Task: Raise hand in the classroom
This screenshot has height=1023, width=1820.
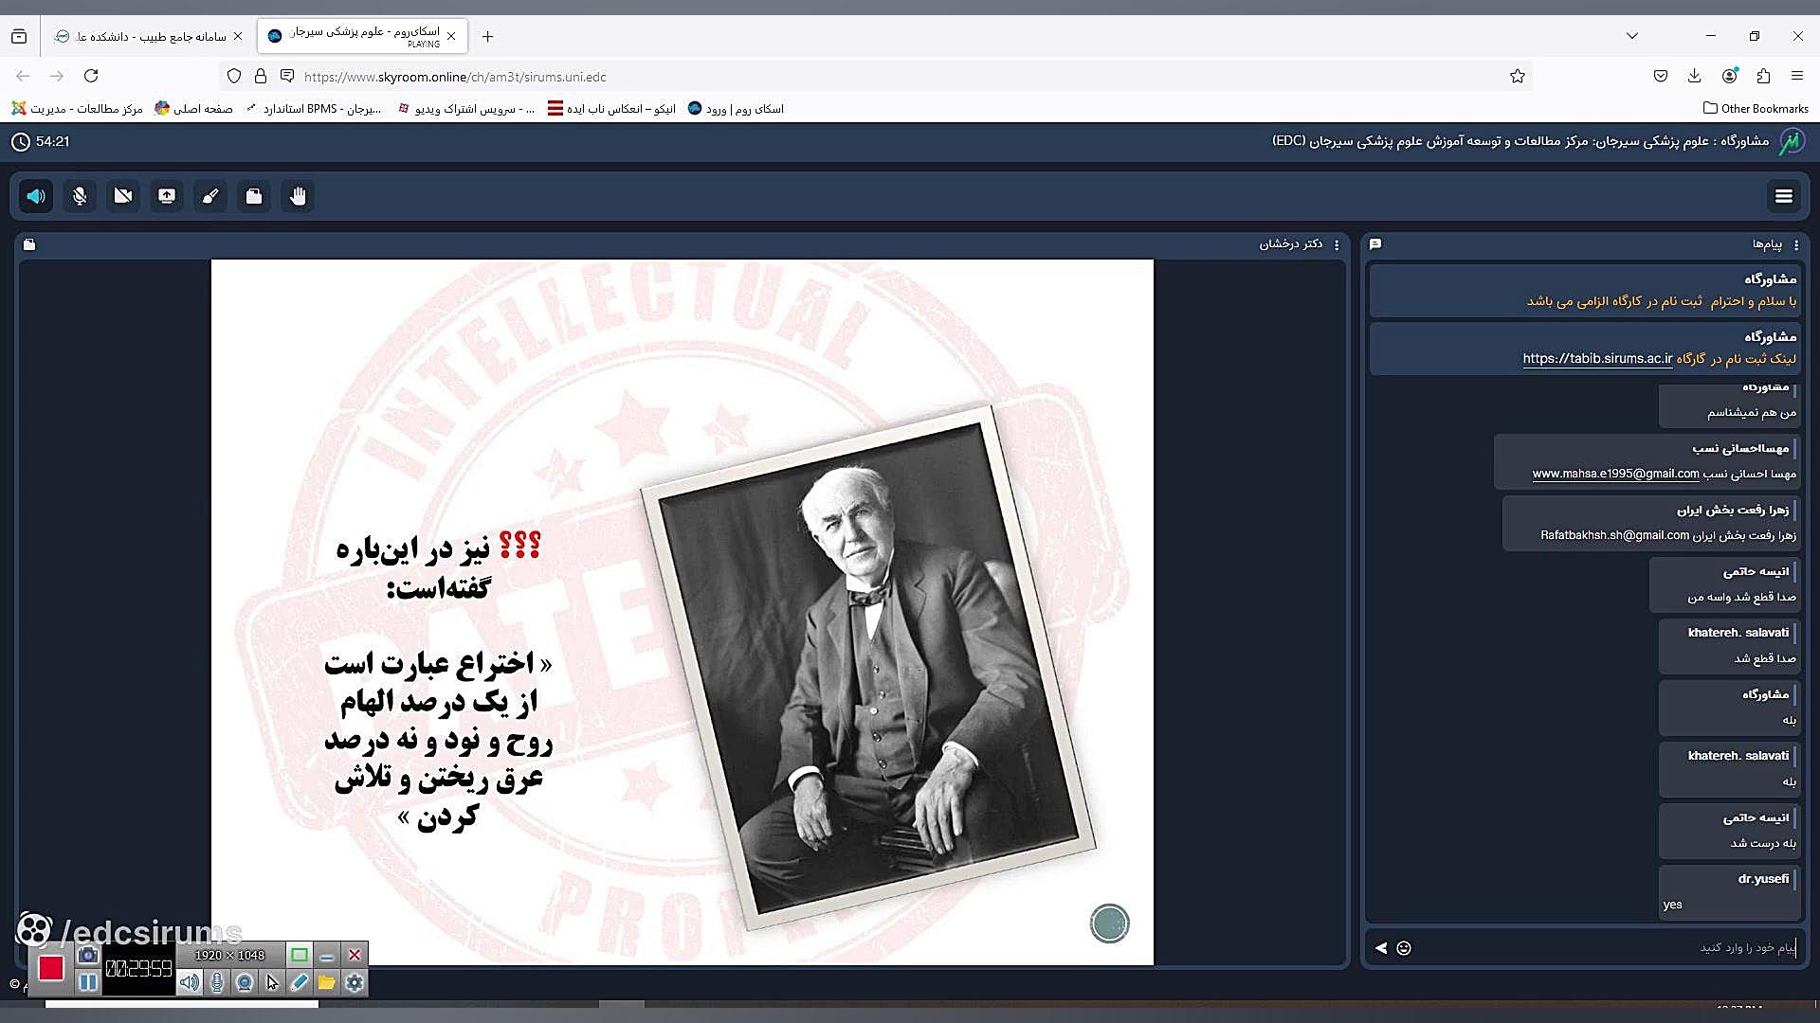Action: [298, 196]
